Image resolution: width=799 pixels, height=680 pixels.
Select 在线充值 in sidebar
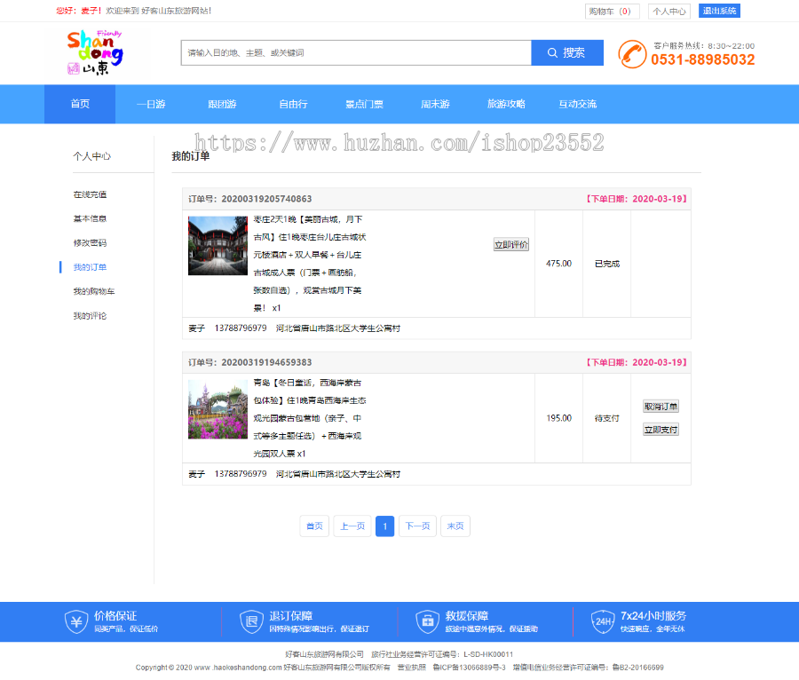[x=90, y=194]
